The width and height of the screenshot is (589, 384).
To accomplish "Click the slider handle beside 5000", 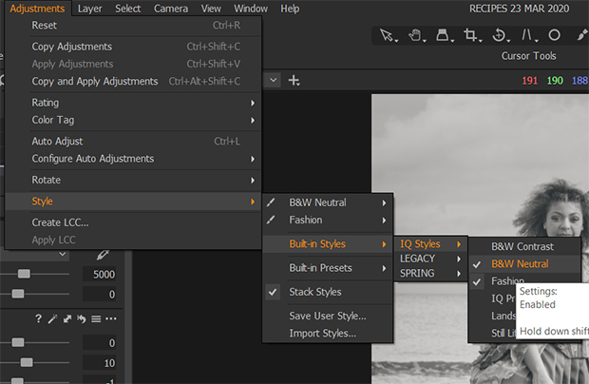I will point(24,274).
